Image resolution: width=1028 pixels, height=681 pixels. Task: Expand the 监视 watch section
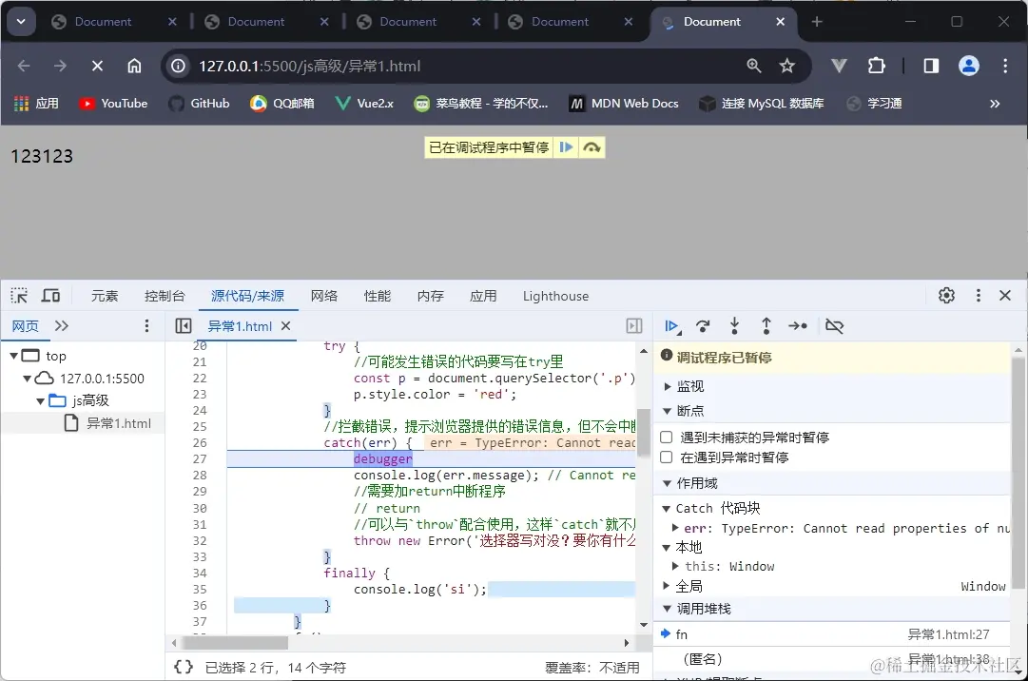668,387
